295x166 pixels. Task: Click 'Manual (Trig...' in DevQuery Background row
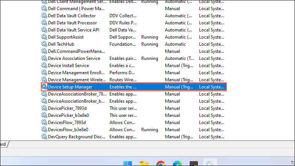click(179, 137)
